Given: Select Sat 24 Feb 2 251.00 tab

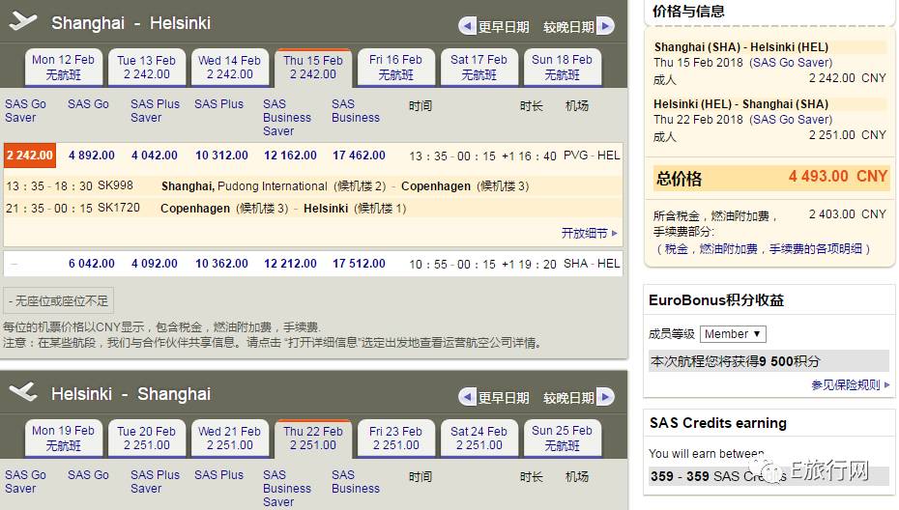Looking at the screenshot, I should click(x=478, y=438).
